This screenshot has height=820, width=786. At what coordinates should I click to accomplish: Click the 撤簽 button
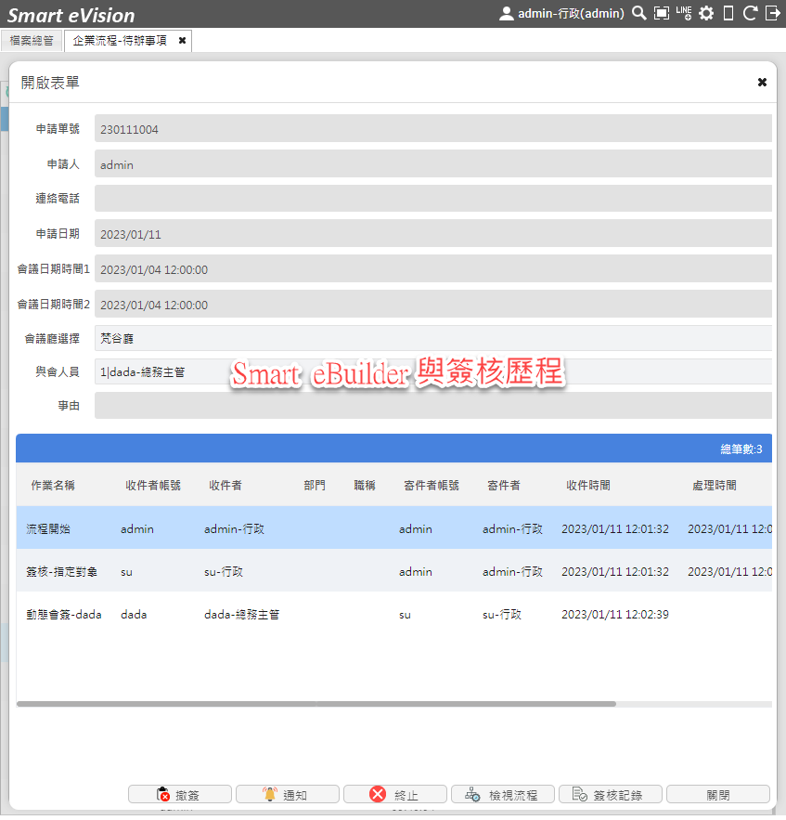coord(180,793)
